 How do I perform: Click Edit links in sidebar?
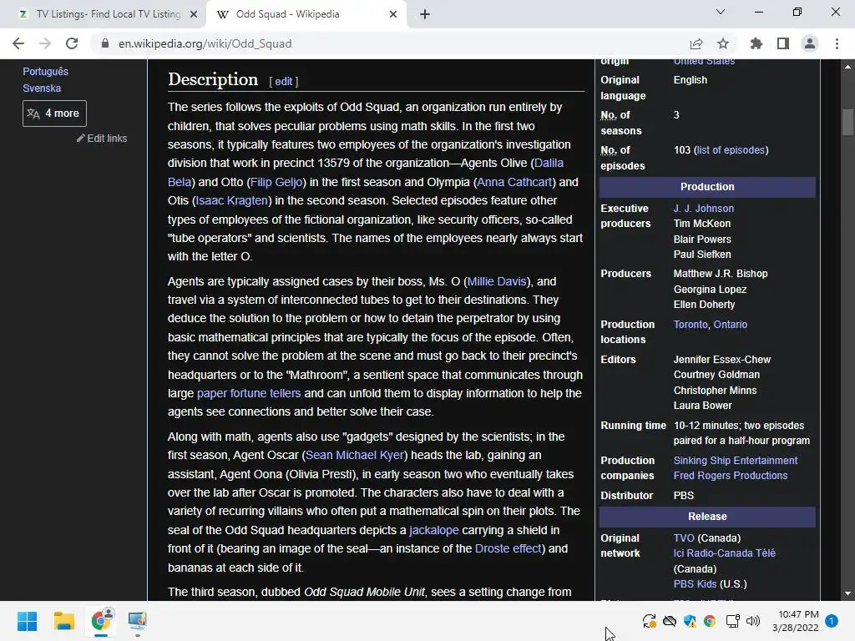point(102,139)
